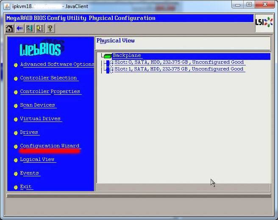
Task: Click the Home toolbar icon
Action: coord(10,28)
